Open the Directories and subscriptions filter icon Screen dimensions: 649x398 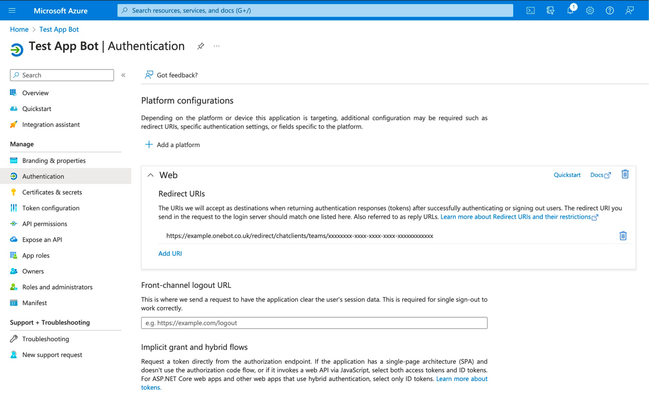[x=551, y=10]
